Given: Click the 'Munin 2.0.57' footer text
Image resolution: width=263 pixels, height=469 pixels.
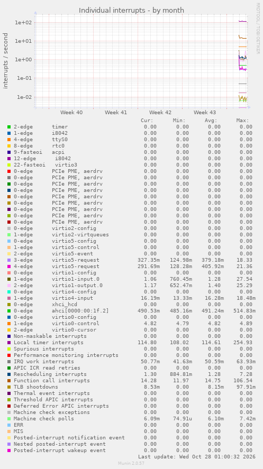Looking at the screenshot, I should point(131,463).
